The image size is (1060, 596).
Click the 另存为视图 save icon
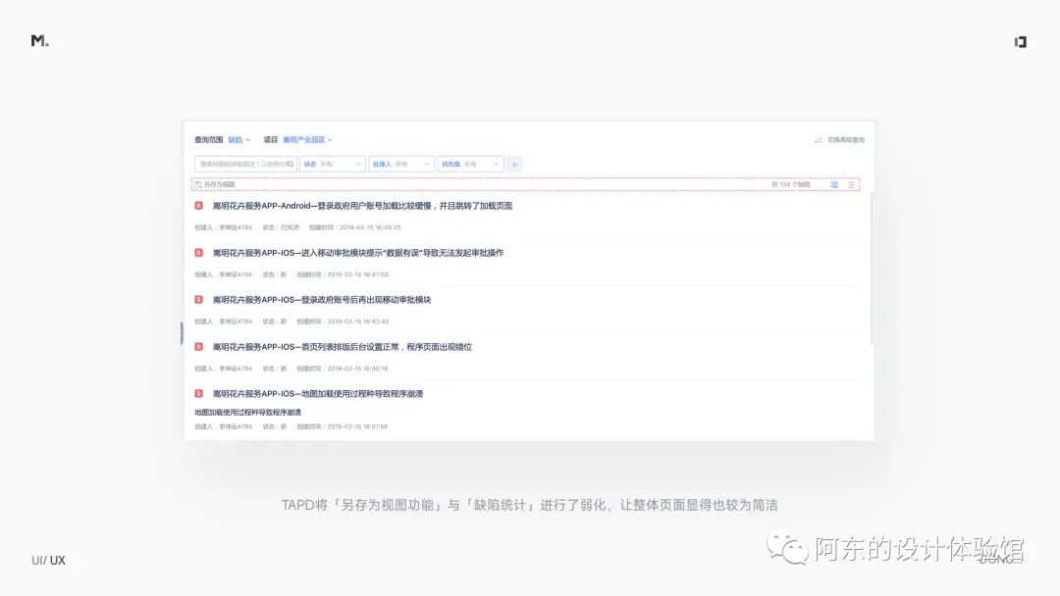(x=198, y=184)
